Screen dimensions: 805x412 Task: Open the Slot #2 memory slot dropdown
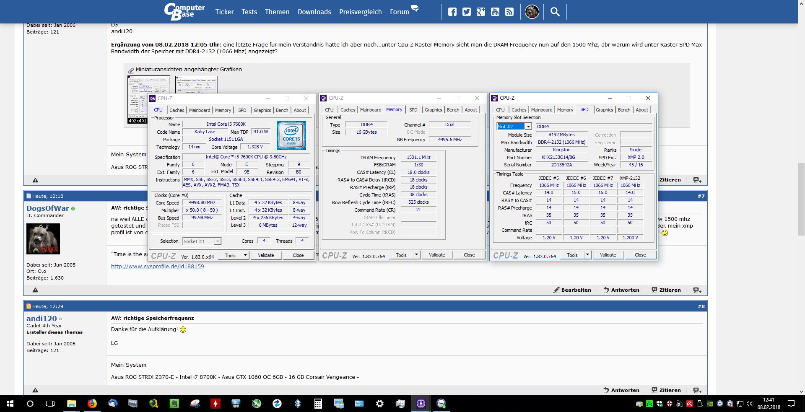[x=514, y=126]
